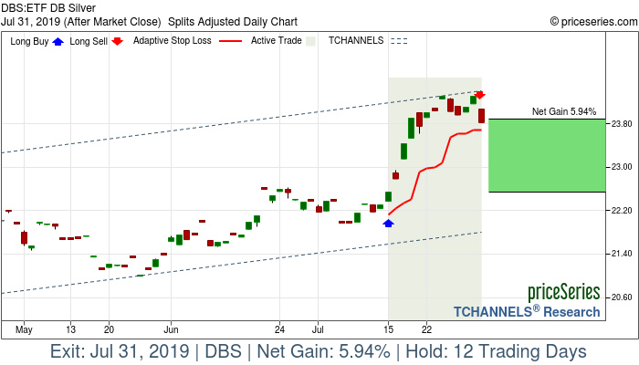
Task: Select the 23.80 price axis label
Action: [x=620, y=124]
